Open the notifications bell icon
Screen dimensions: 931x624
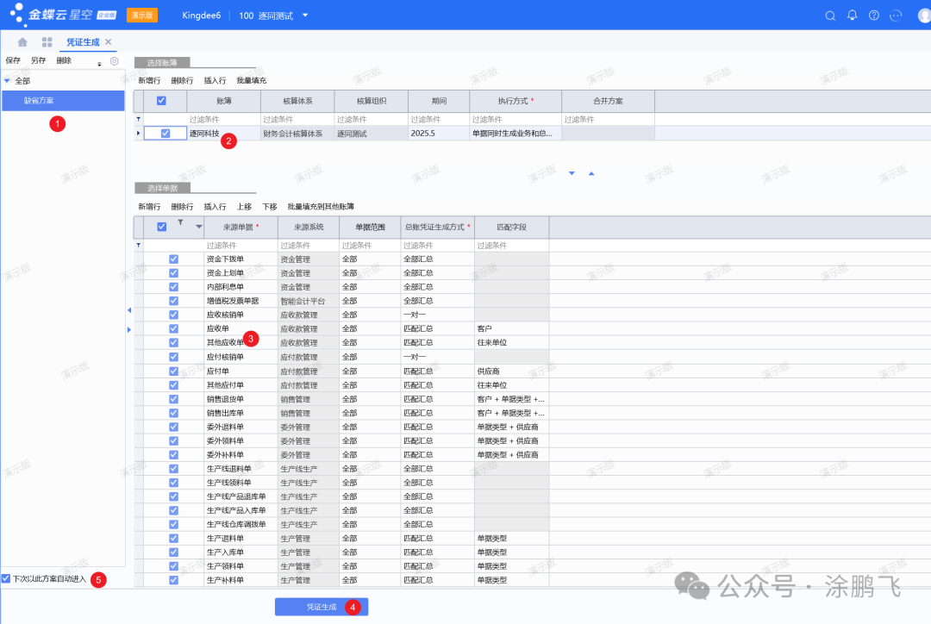853,16
